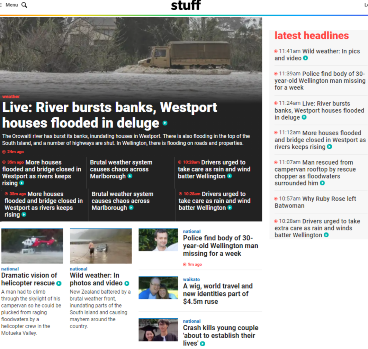Viewport: 368px width, 349px height.
Task: Click video icon after 'photos and video' headline
Action: pyautogui.click(x=127, y=283)
